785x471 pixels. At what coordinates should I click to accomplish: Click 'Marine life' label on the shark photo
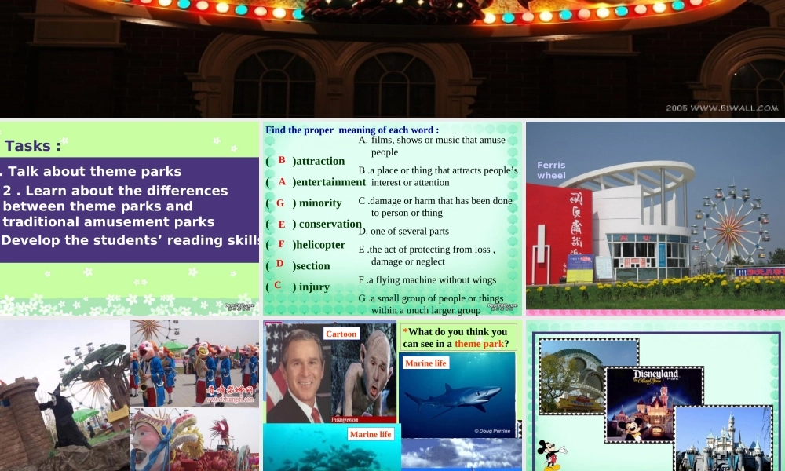coord(425,363)
